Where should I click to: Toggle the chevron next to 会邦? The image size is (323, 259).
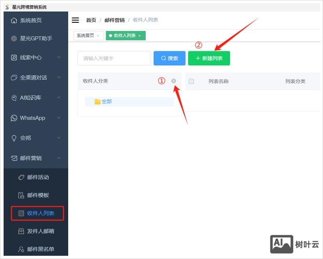59,138
